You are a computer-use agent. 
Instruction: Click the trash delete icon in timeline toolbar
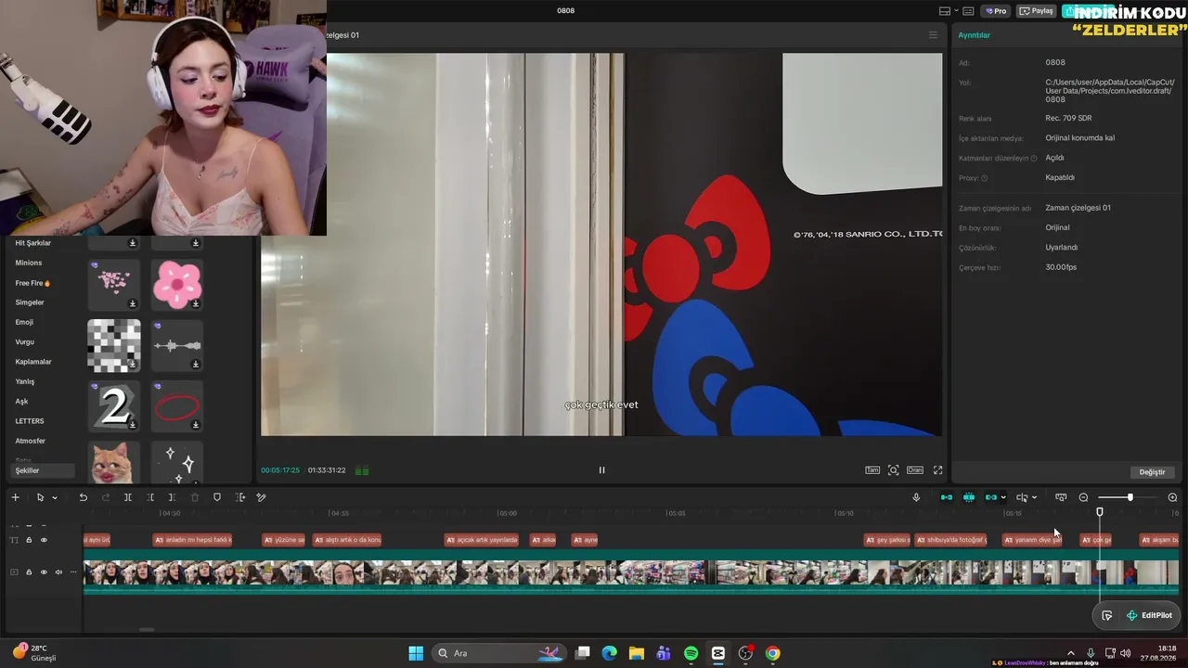(x=195, y=497)
